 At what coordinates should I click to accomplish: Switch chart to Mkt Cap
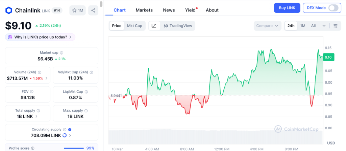[134, 26]
